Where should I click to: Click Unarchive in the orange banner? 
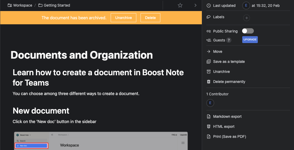[123, 18]
